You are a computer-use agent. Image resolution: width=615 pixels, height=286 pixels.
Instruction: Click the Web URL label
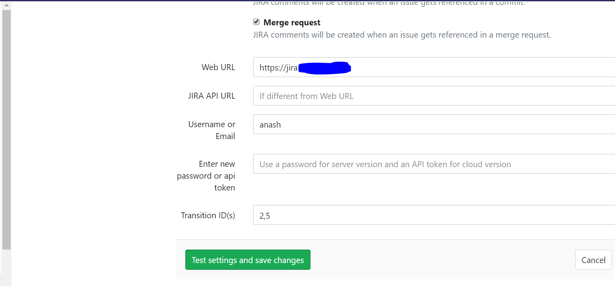click(x=218, y=67)
